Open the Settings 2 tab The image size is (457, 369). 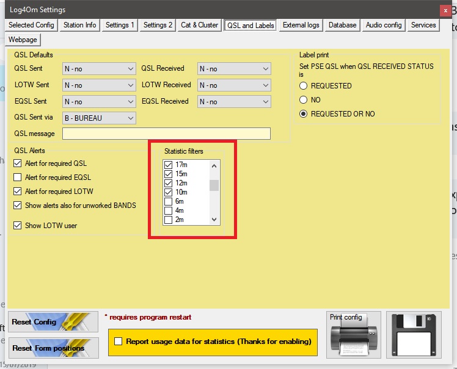tap(158, 25)
